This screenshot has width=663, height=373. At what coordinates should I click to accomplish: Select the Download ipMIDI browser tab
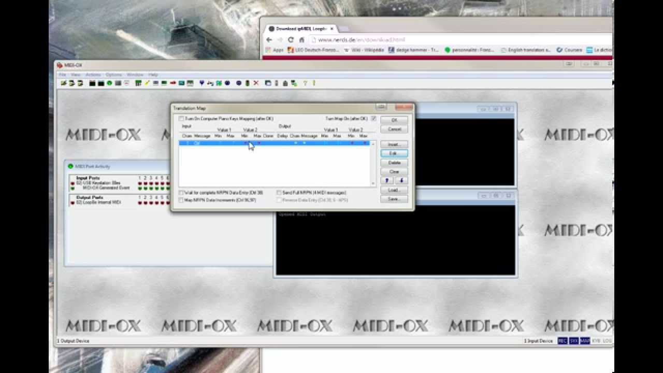301,29
